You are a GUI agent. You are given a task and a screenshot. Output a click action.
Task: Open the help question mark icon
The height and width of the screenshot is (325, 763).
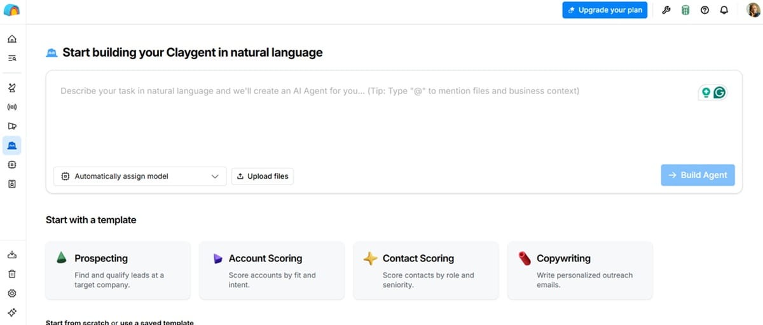point(705,10)
